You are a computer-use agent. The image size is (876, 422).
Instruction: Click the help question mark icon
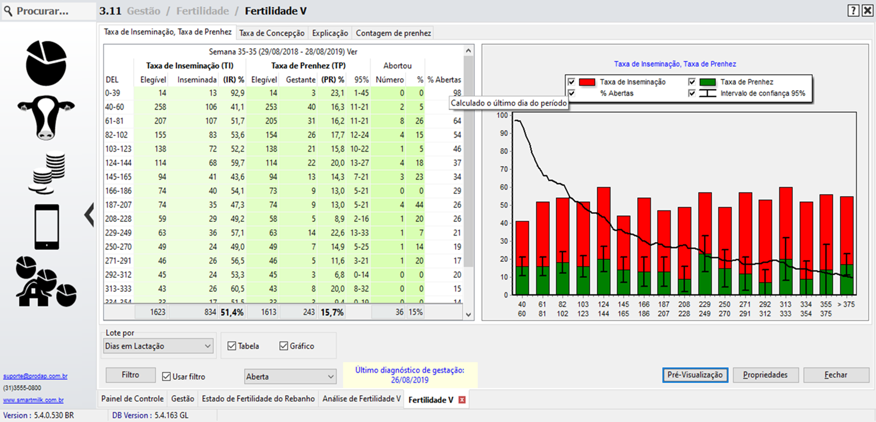(853, 10)
